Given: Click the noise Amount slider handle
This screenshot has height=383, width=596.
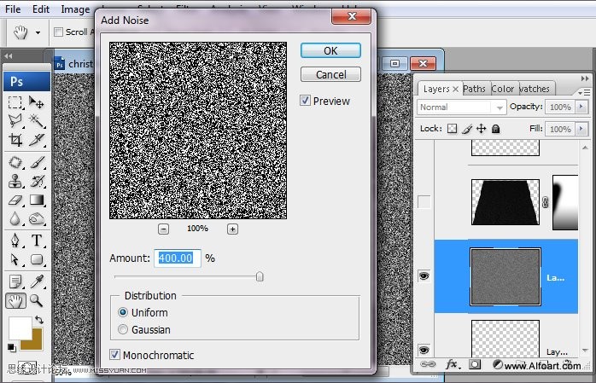Looking at the screenshot, I should coord(260,276).
